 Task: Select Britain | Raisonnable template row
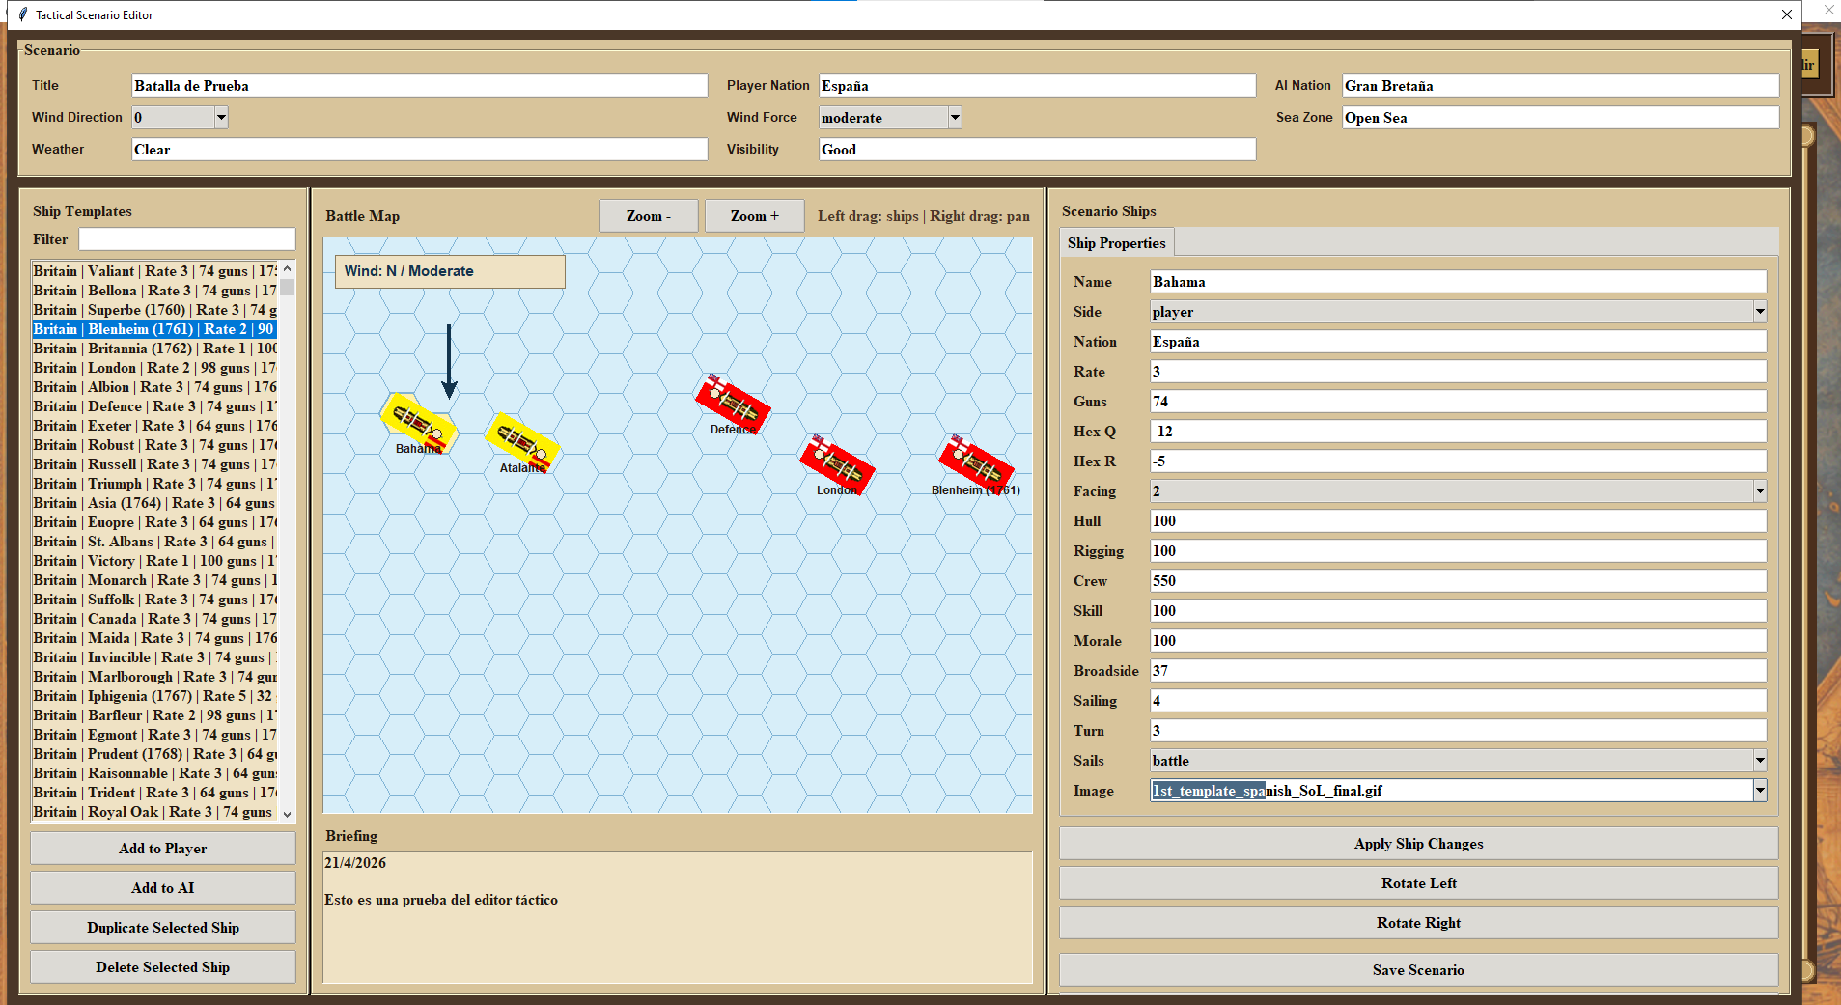point(154,773)
